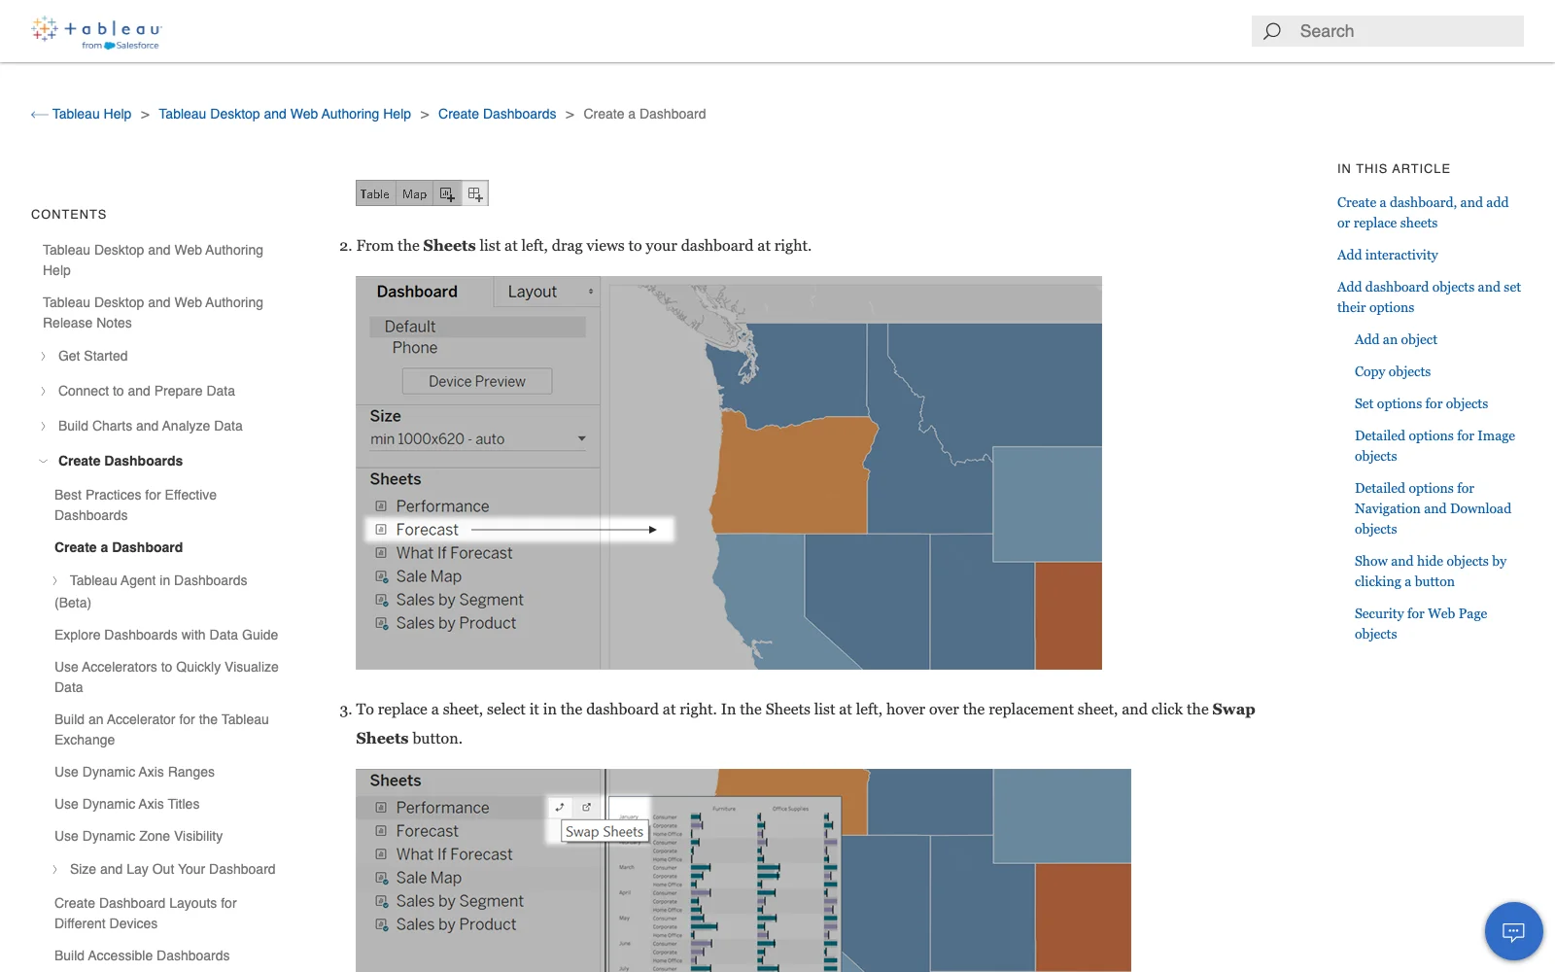Open Build Accessible Dashboards

(x=142, y=955)
